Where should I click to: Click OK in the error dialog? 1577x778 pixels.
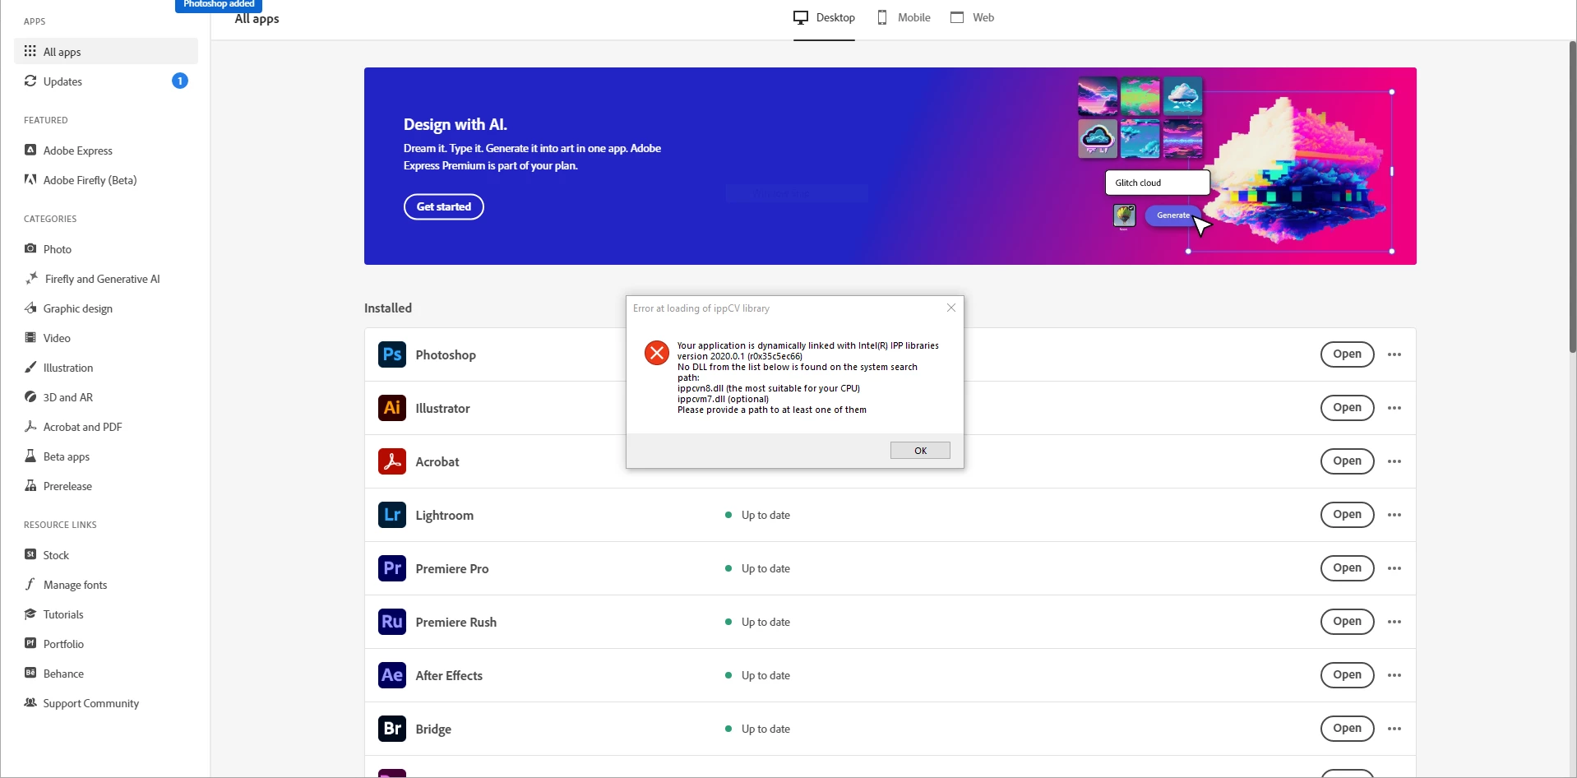(x=920, y=451)
